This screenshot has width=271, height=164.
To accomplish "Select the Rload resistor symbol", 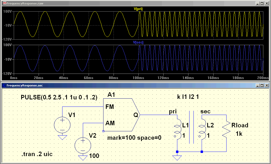I will coord(227,129).
